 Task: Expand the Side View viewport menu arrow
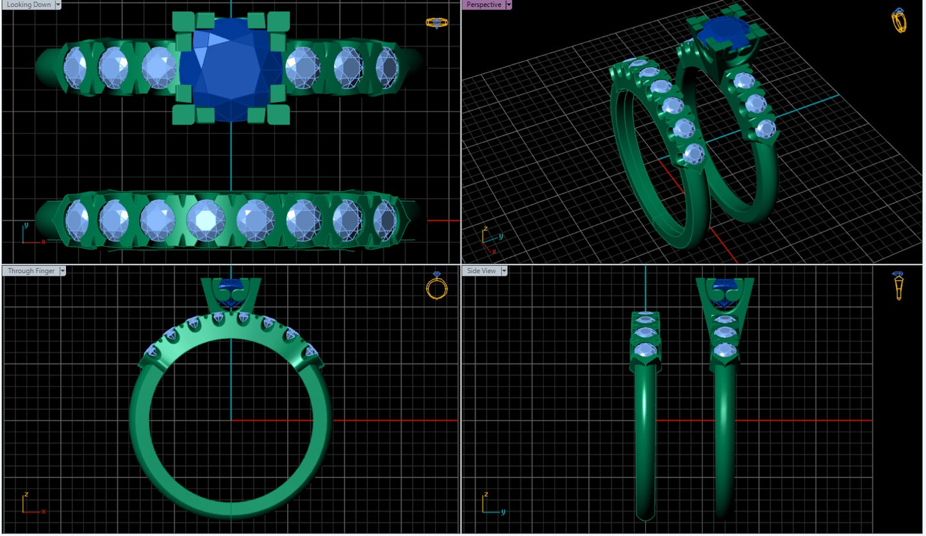pos(503,271)
